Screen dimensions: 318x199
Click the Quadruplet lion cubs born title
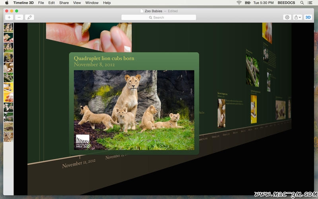[104, 59]
